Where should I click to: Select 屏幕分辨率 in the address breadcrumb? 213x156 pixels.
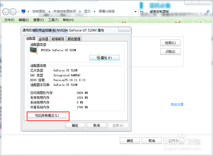[x=107, y=11]
